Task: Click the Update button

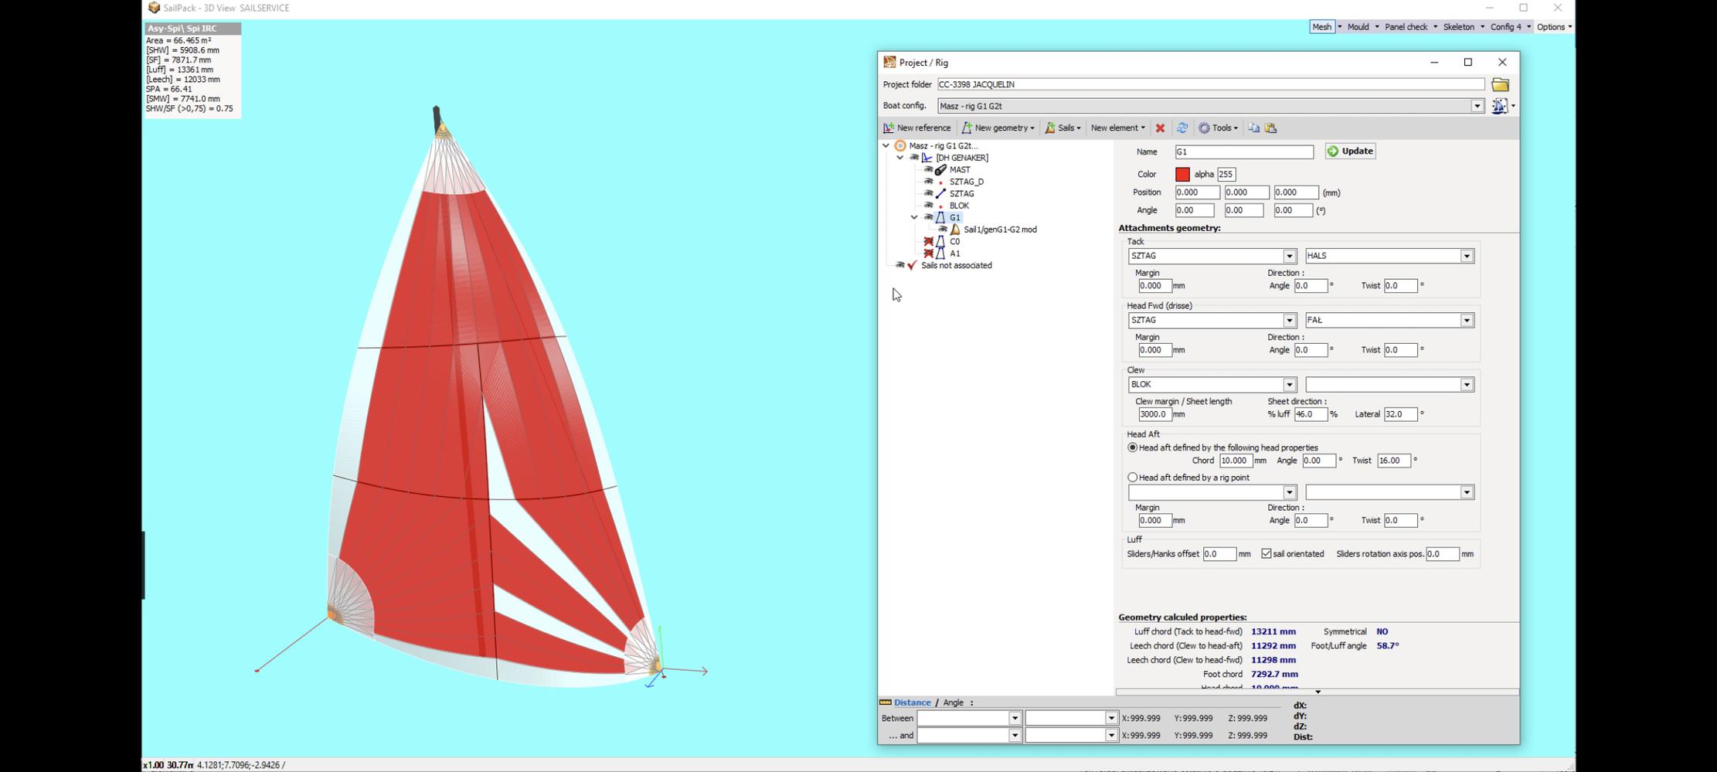Action: click(1350, 151)
